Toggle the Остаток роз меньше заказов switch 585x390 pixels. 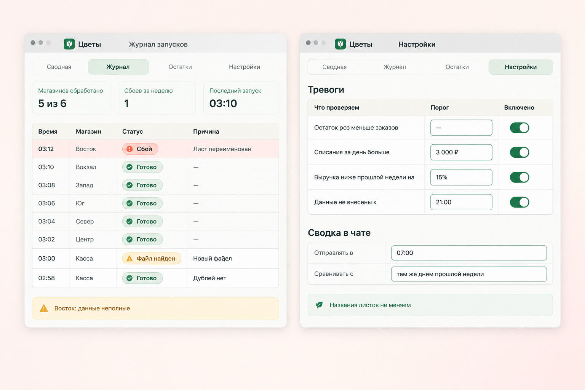pyautogui.click(x=519, y=128)
